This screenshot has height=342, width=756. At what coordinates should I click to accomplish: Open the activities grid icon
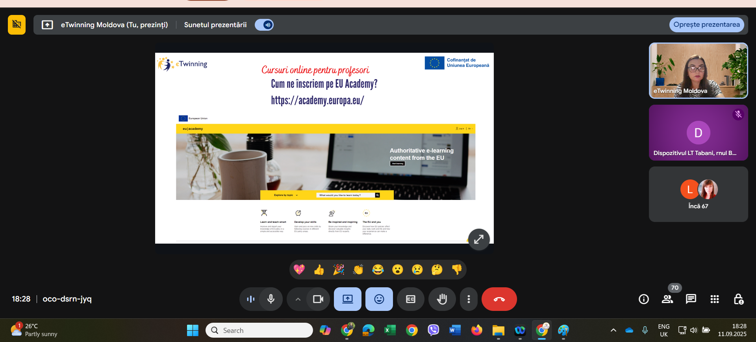point(715,299)
